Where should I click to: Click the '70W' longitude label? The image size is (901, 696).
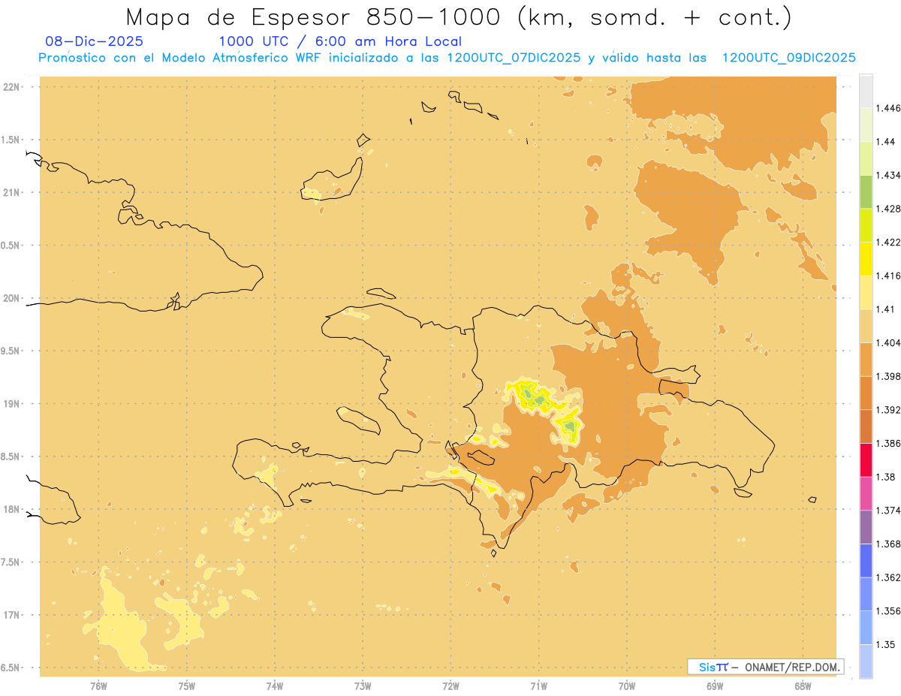point(627,686)
